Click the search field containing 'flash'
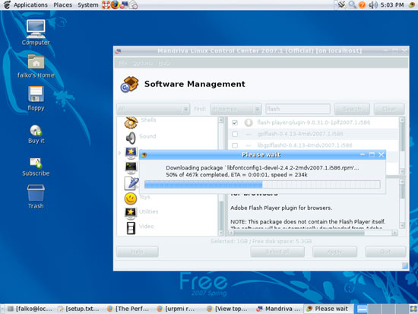The height and width of the screenshot is (314, 418). 298,109
